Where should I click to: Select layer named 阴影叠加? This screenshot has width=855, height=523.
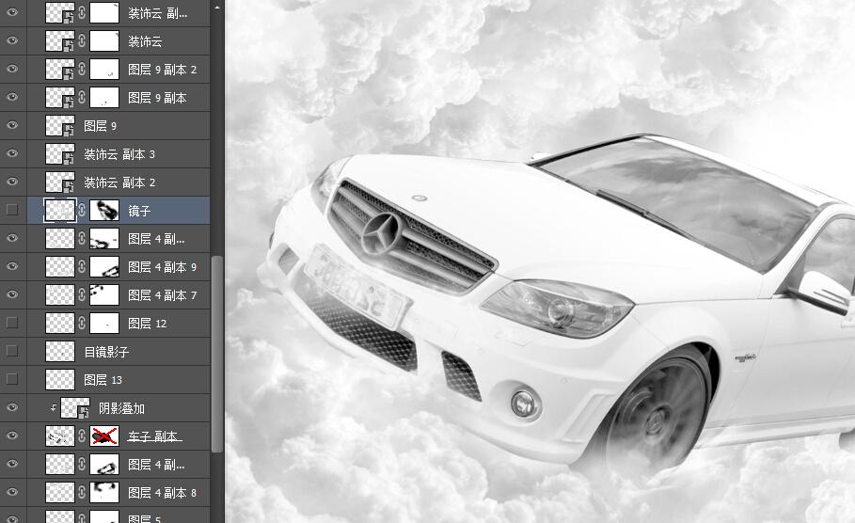click(121, 408)
